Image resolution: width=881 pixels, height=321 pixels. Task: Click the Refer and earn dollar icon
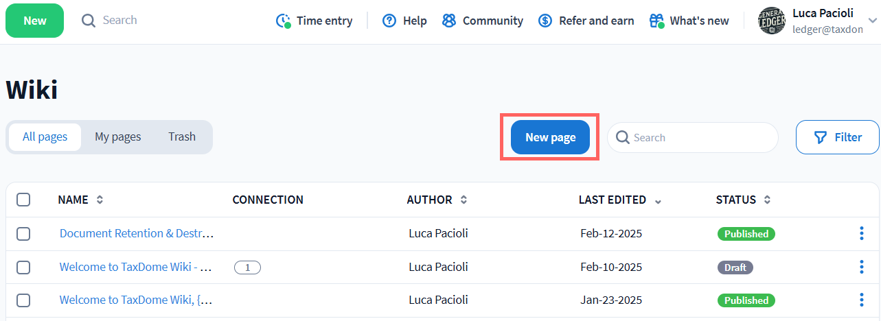(545, 21)
